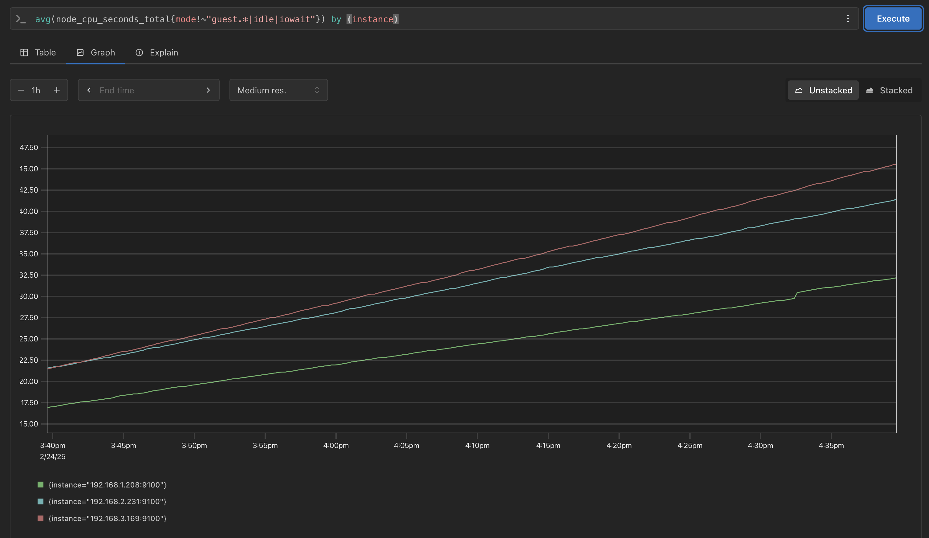Click the red 192.168.3.169 legend color swatch
This screenshot has height=538, width=929.
pos(41,519)
